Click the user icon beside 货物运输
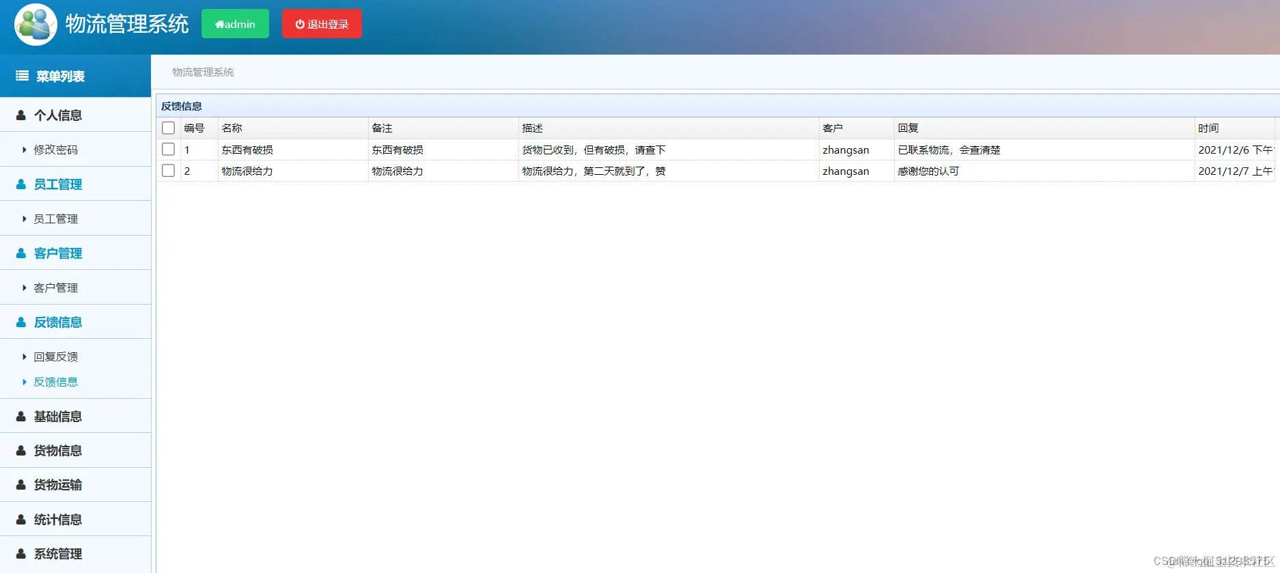Screen dimensions: 1280x573 tap(21, 485)
